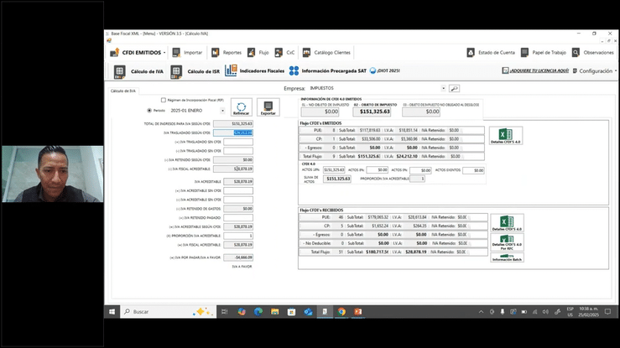Open Task View on taskbar
The image size is (620, 348).
[224, 312]
